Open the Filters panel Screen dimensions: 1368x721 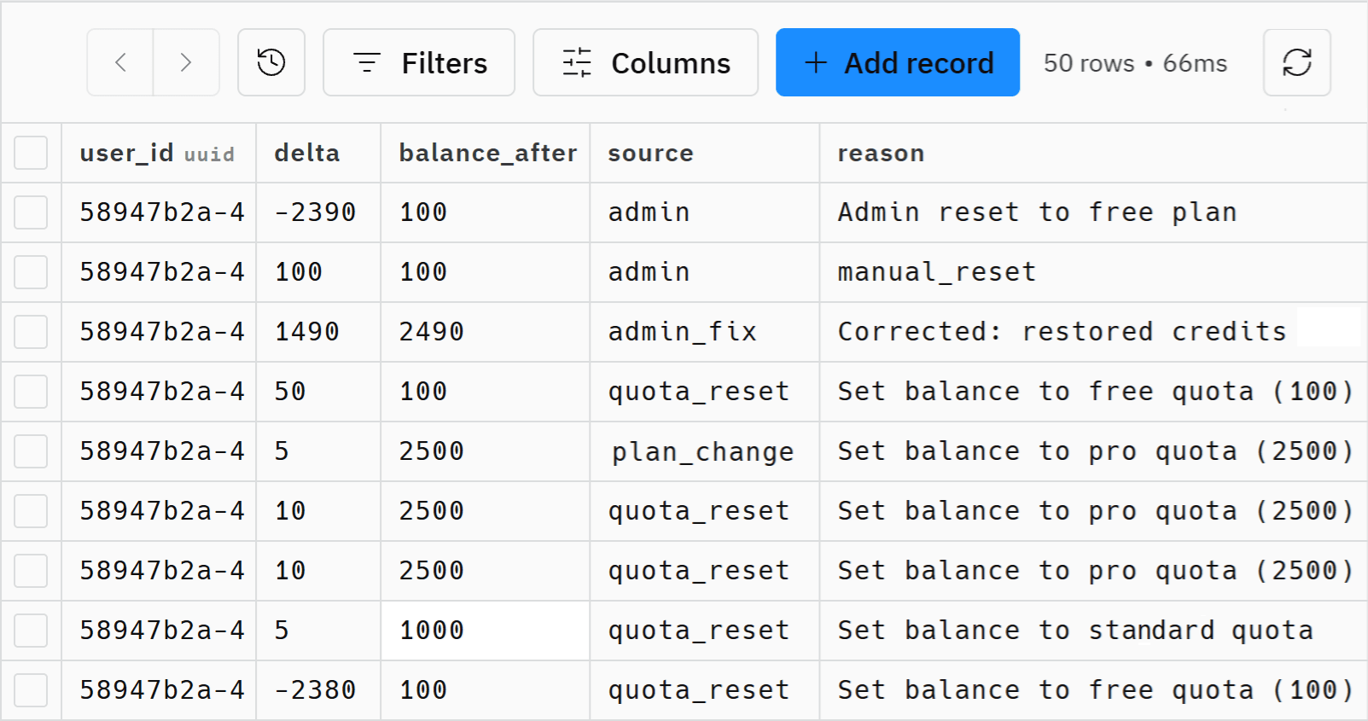(x=419, y=62)
